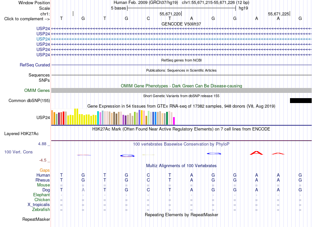Click the Rhesus species label
This screenshot has width=312, height=227.
(x=43, y=180)
